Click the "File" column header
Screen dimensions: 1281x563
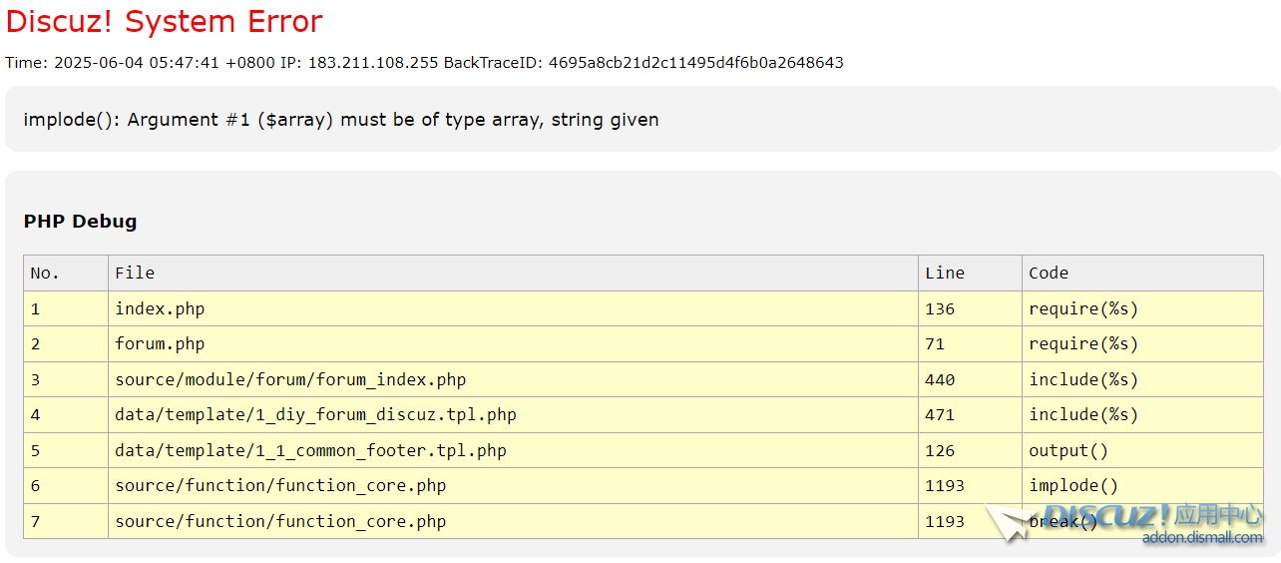135,273
